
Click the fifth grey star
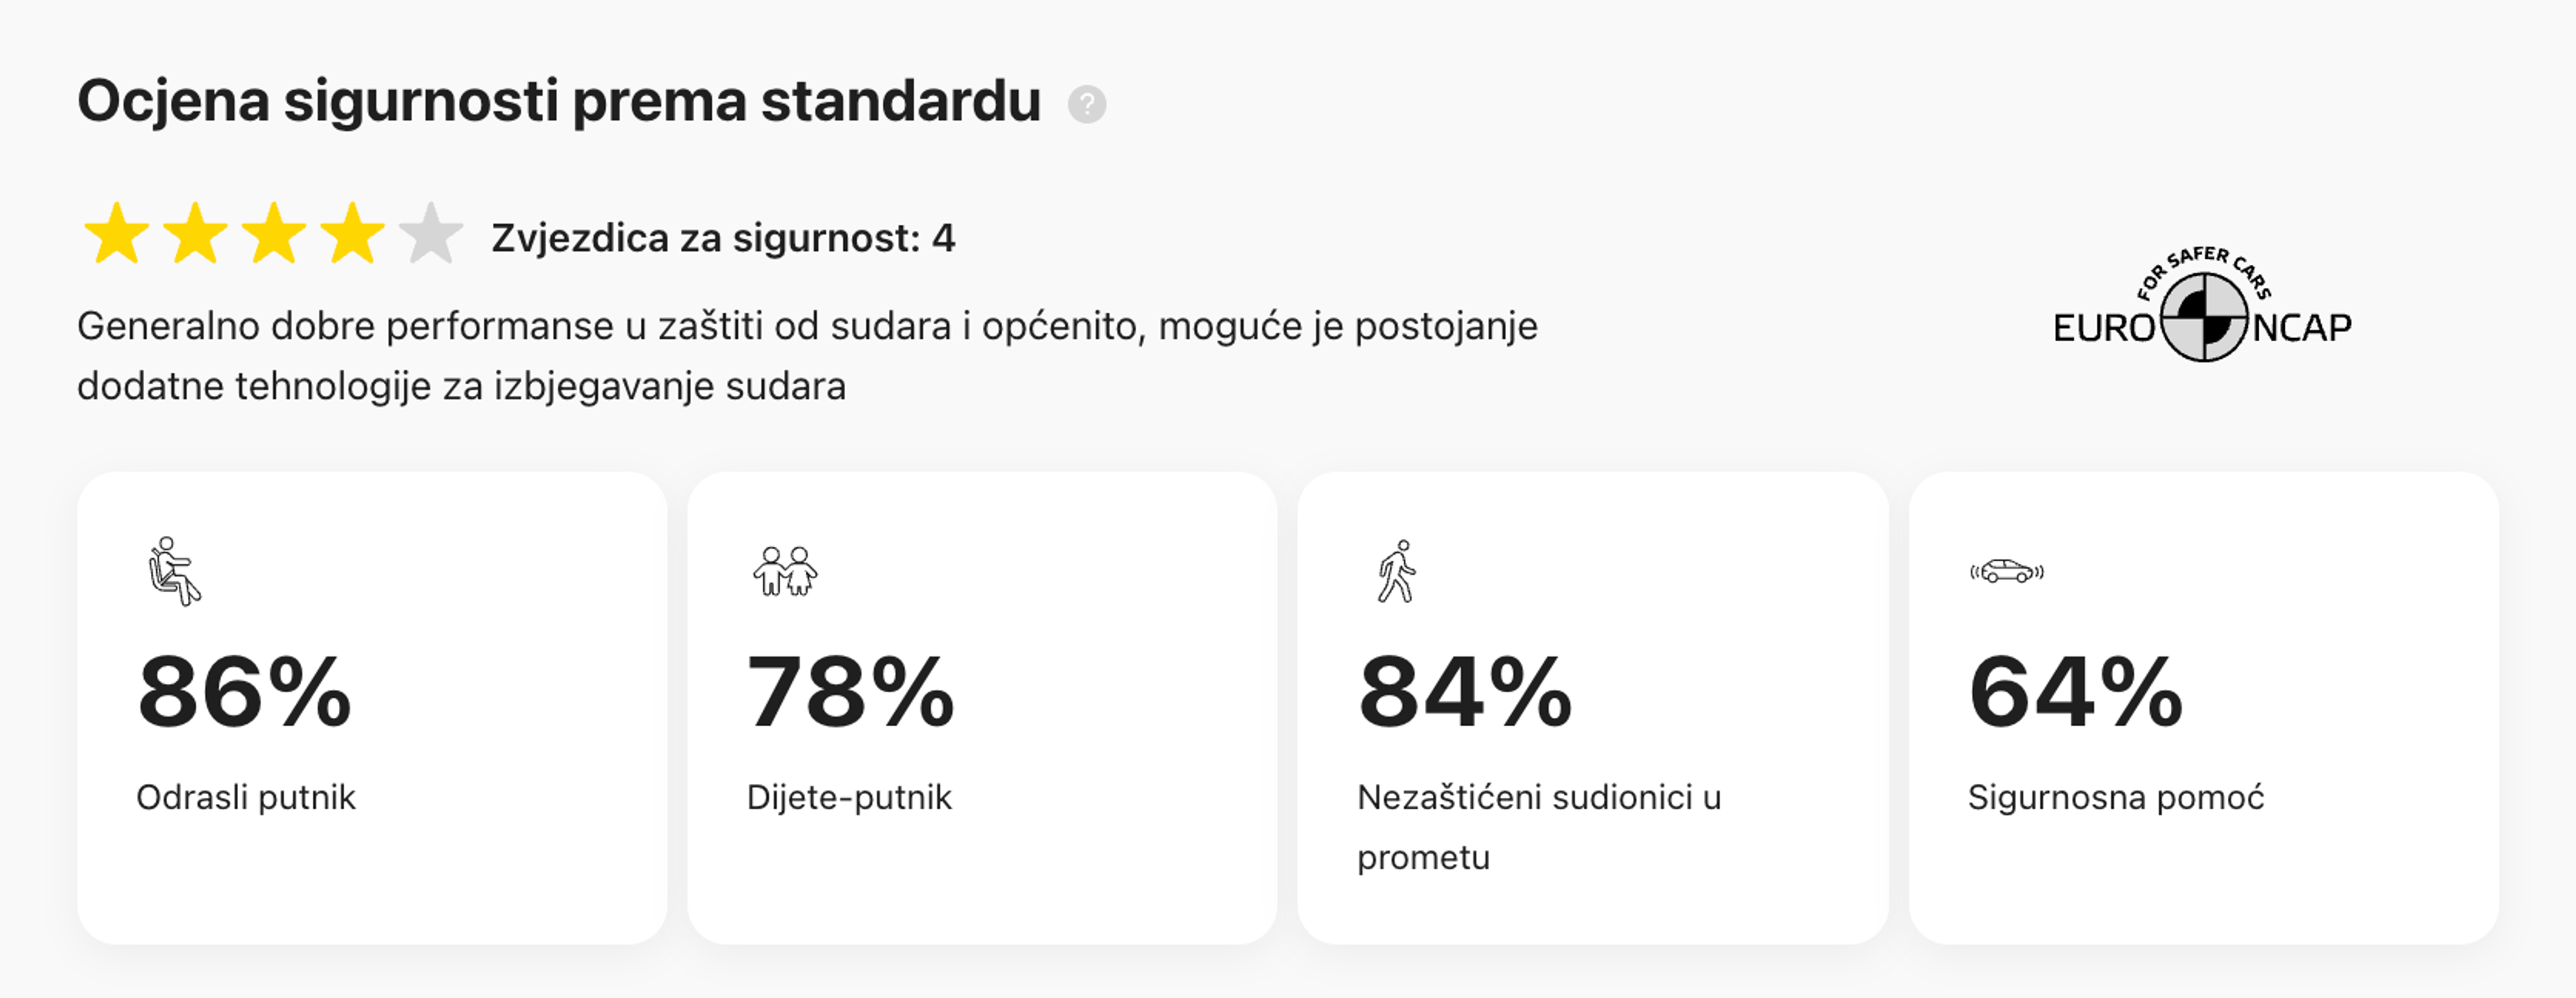[431, 233]
